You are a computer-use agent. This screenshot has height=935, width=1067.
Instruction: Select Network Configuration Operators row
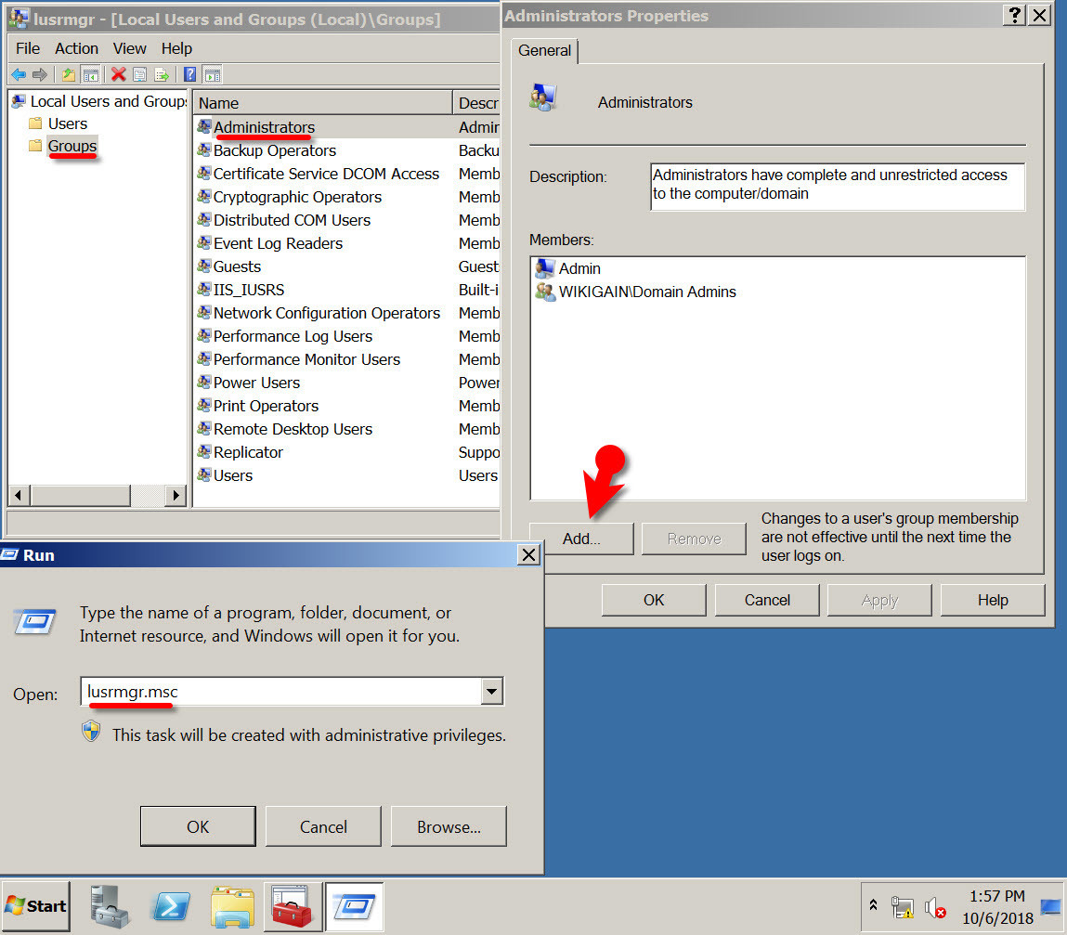[x=347, y=312]
